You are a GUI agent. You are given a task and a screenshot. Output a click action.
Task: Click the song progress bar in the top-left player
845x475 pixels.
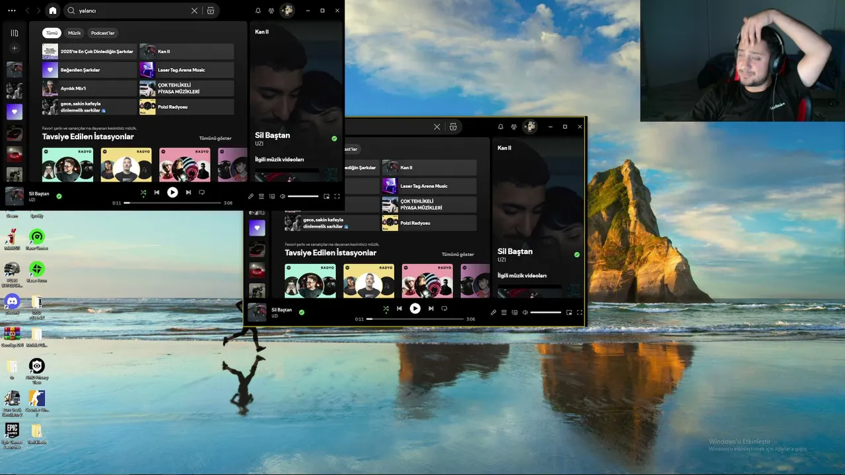click(x=172, y=203)
